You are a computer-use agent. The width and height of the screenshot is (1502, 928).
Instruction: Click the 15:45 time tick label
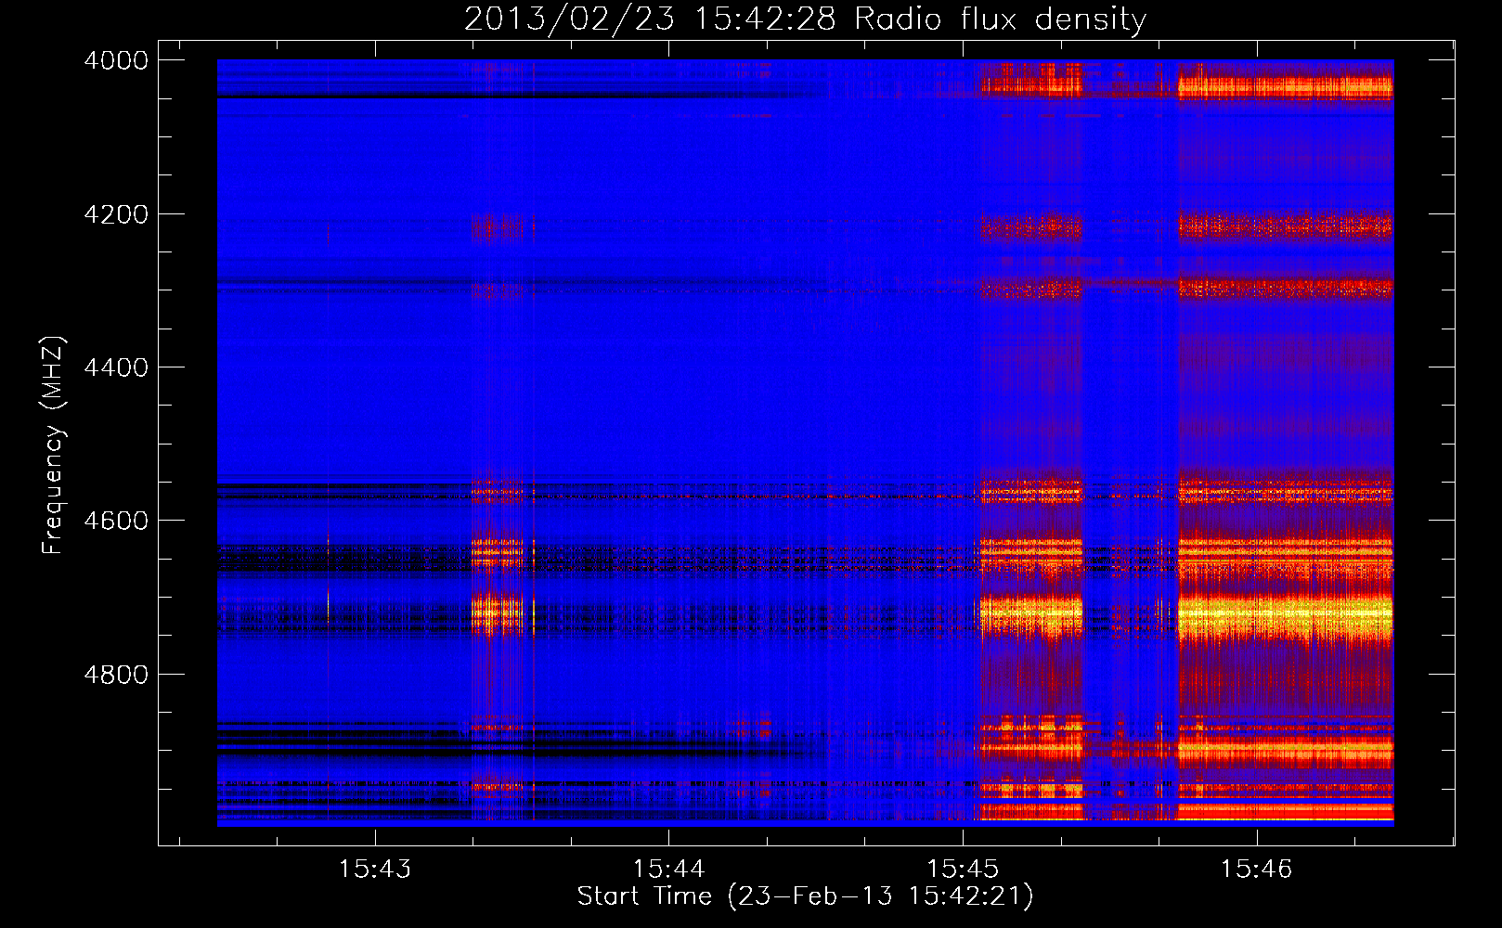[x=963, y=870]
